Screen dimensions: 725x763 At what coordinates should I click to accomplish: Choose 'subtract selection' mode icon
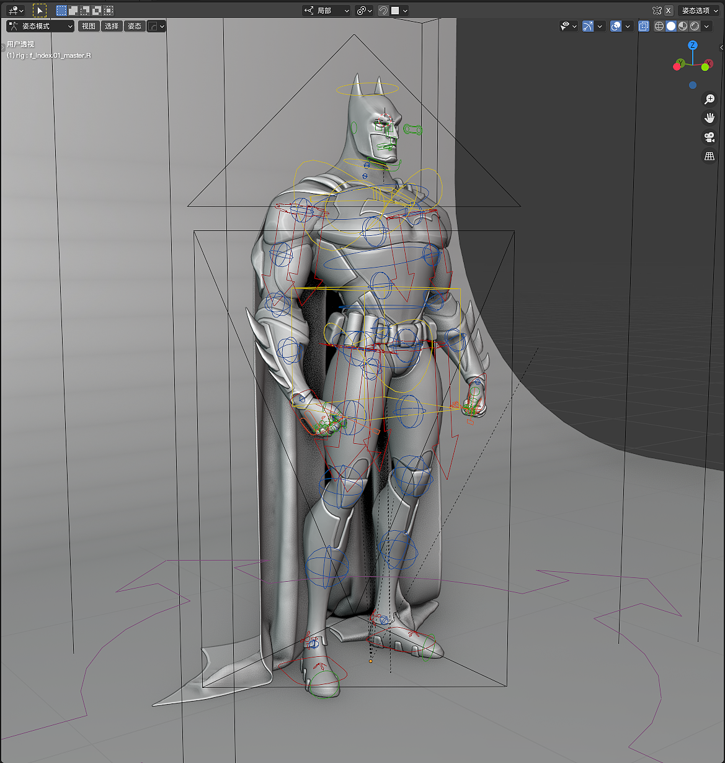85,11
